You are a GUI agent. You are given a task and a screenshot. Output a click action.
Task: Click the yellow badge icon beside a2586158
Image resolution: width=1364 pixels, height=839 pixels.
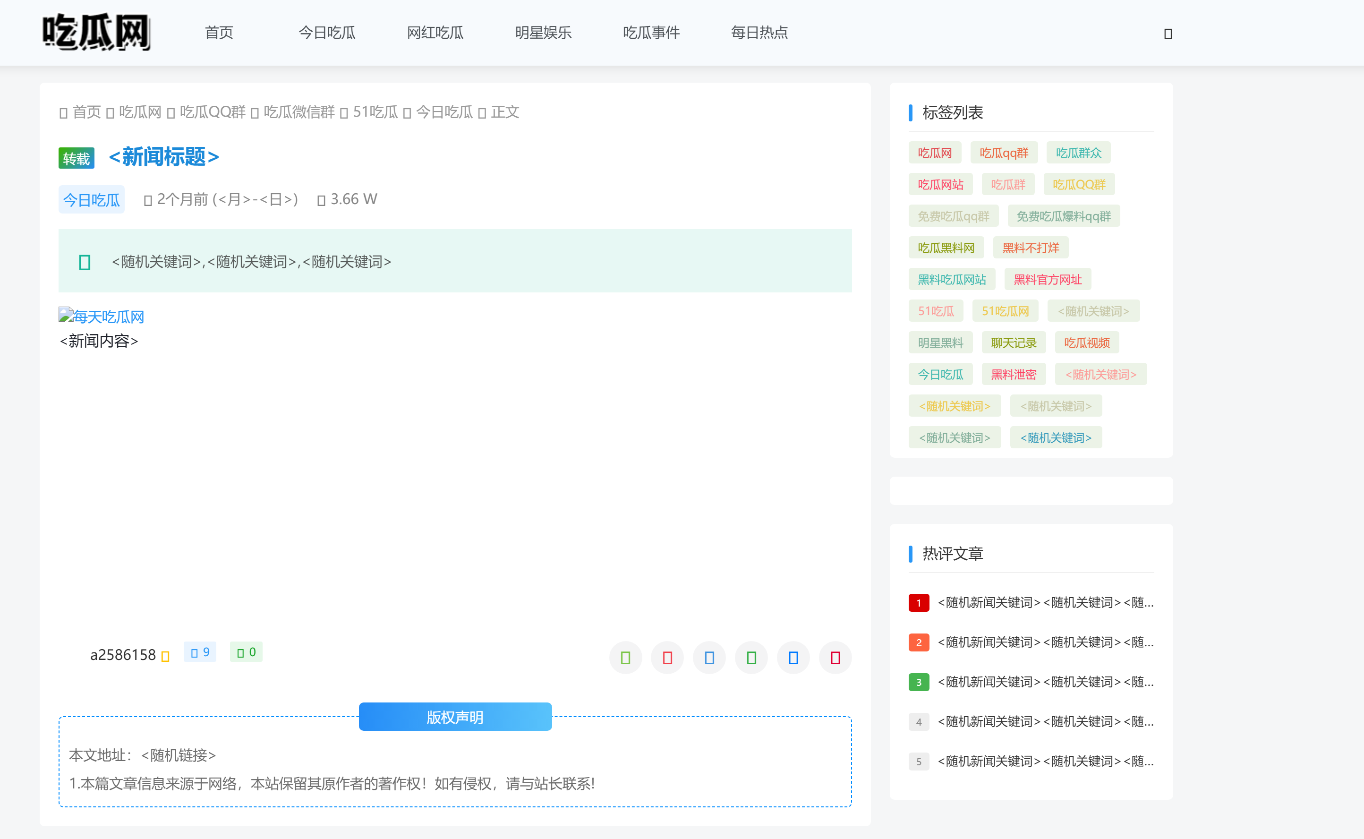point(165,657)
